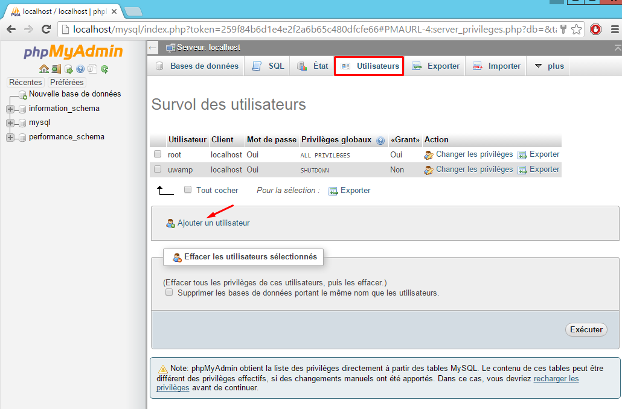Click Changer les privilèges for uwamp
Viewport: 622px width, 409px height.
click(x=475, y=170)
